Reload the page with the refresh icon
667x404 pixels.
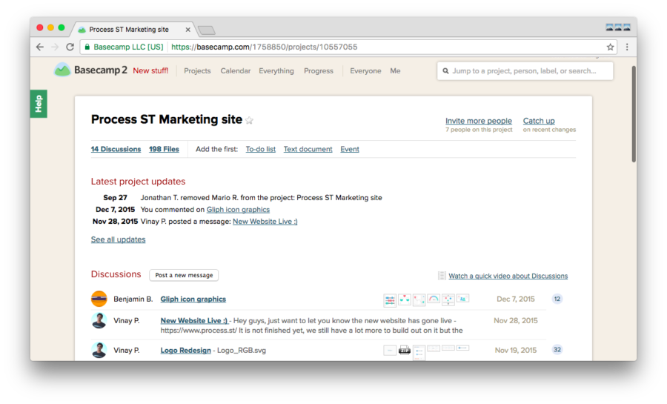pyautogui.click(x=70, y=47)
